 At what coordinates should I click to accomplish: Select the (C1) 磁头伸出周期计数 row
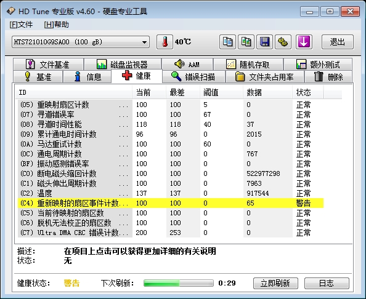click(x=171, y=183)
